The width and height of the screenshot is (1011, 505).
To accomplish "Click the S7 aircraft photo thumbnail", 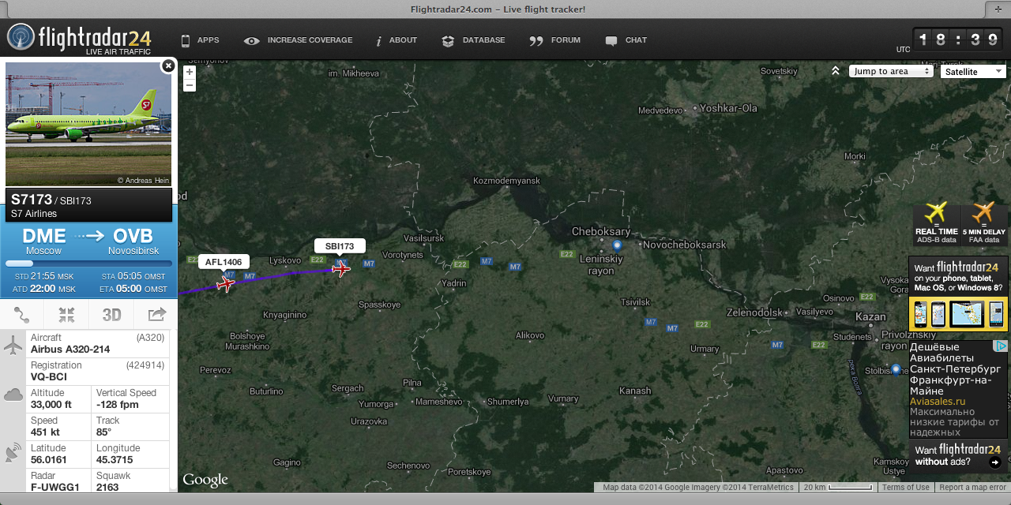I will point(88,124).
